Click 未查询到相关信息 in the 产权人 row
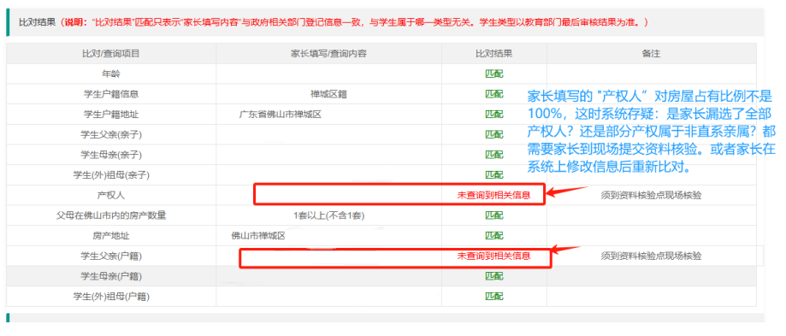786x336 pixels. click(493, 195)
